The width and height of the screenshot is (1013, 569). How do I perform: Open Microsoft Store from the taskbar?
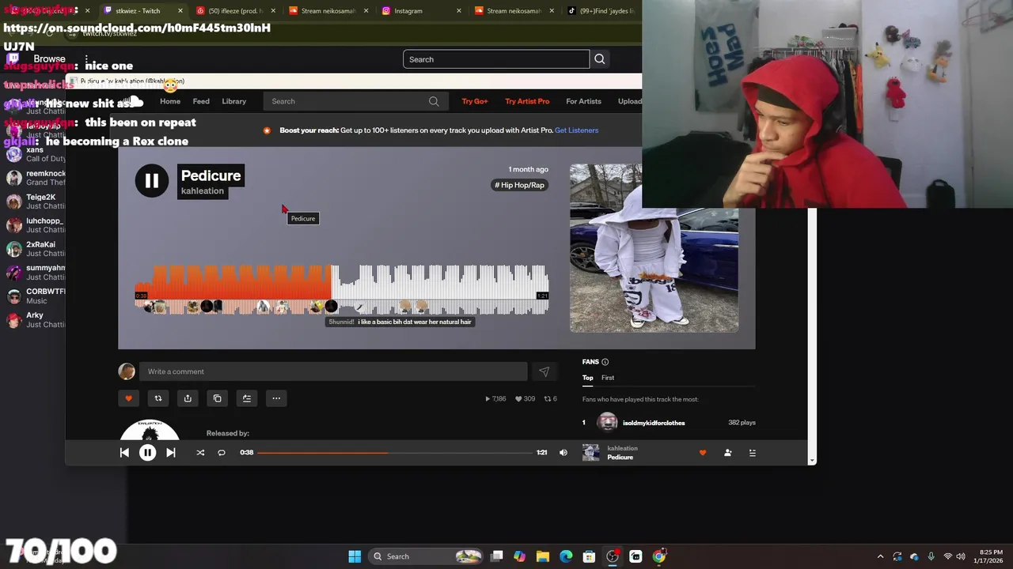point(589,556)
